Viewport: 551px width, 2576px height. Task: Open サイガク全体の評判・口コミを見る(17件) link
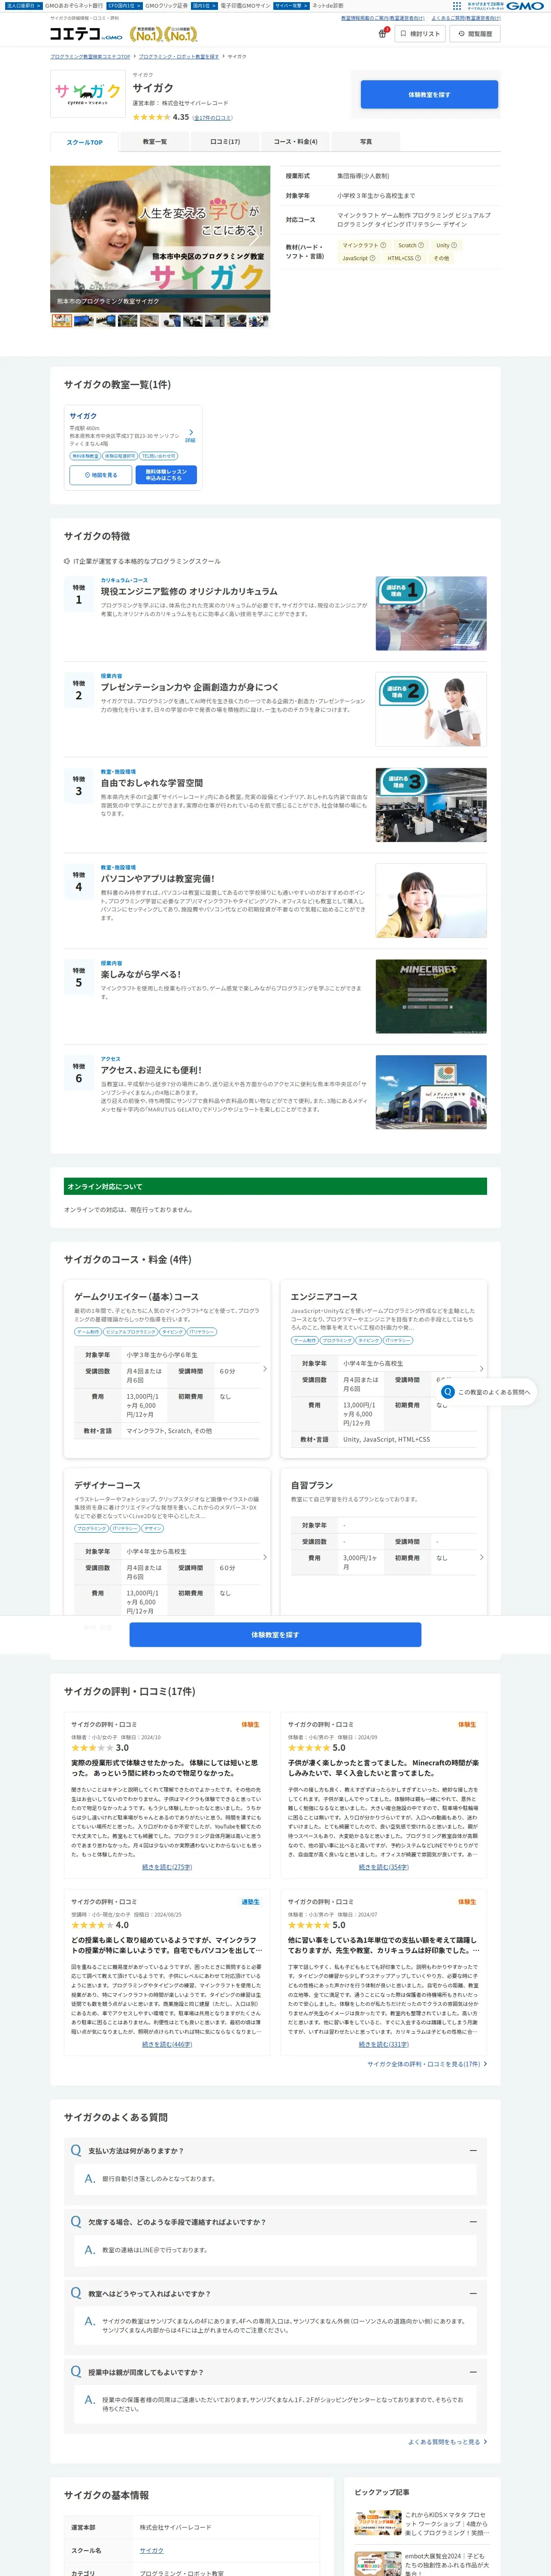click(427, 2064)
